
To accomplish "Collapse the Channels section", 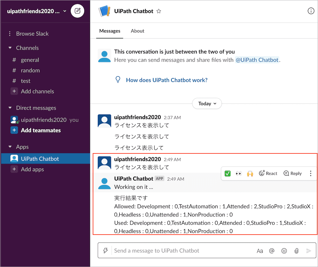I will 10,48.
